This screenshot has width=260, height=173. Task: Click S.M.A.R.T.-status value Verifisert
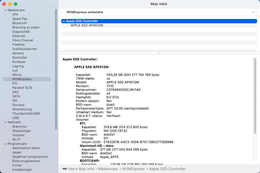pyautogui.click(x=113, y=116)
